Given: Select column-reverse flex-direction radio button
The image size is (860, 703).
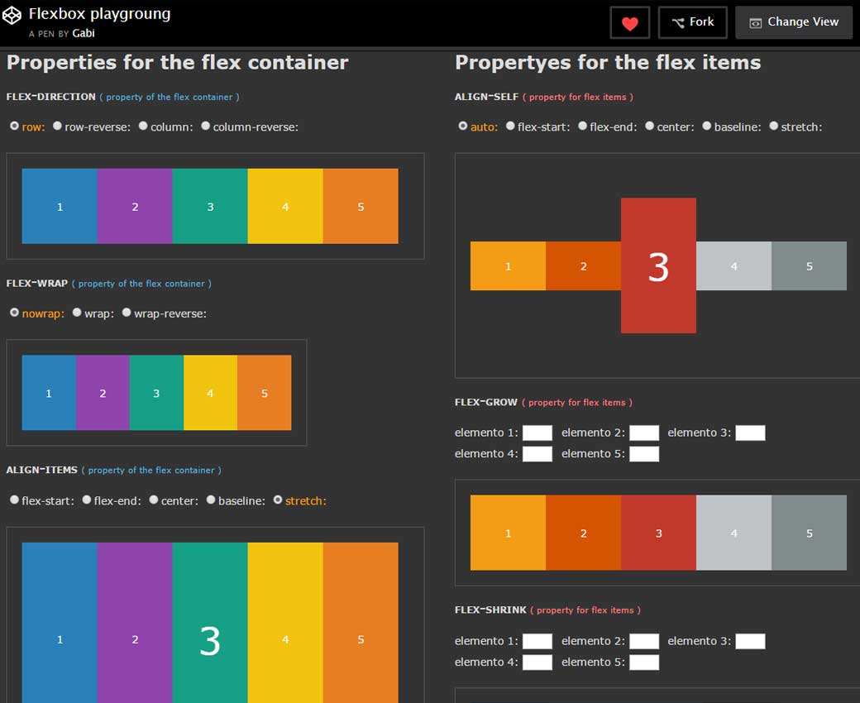Looking at the screenshot, I should pos(206,127).
